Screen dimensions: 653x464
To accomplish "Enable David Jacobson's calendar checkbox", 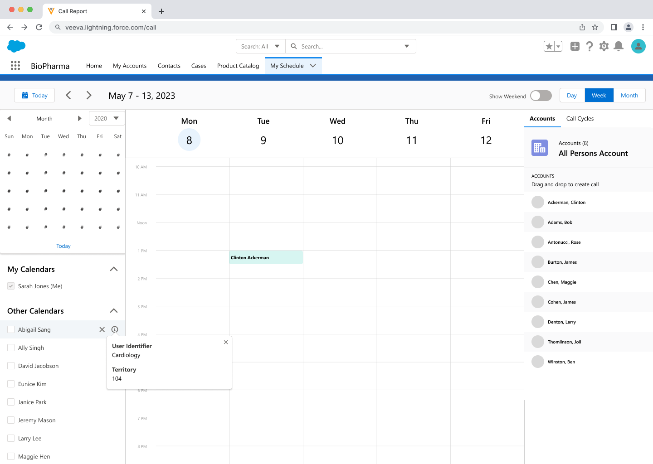I will 11,366.
